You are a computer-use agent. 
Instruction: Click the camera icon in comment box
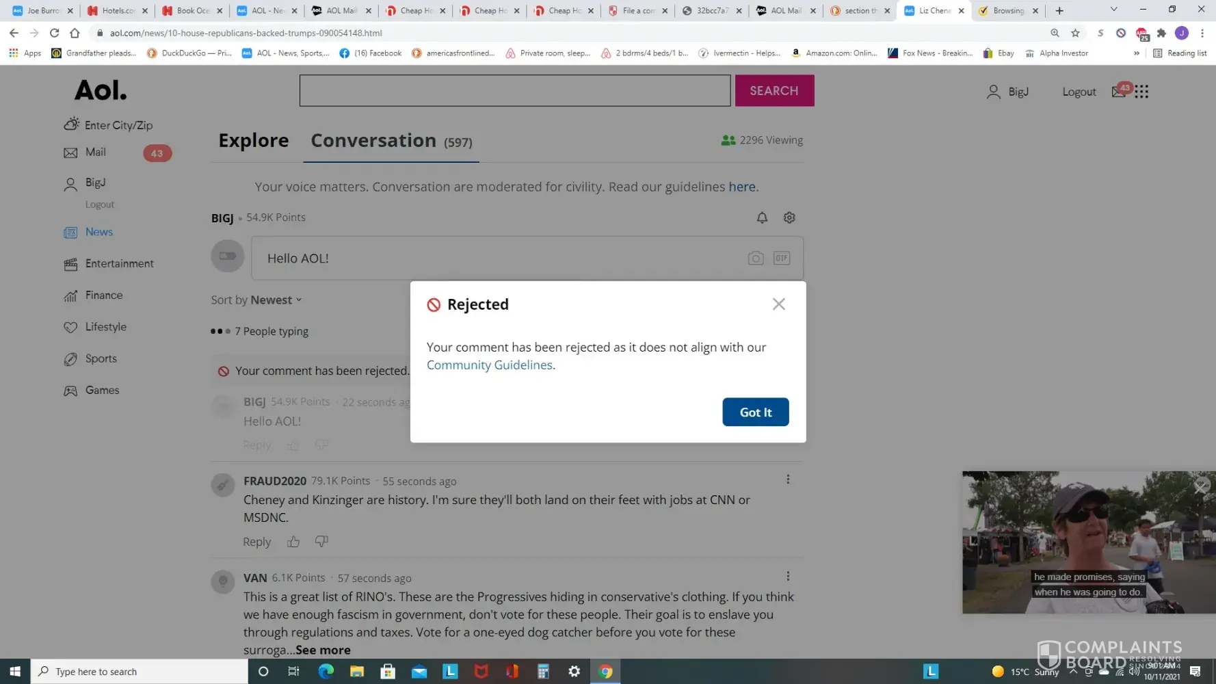(755, 259)
